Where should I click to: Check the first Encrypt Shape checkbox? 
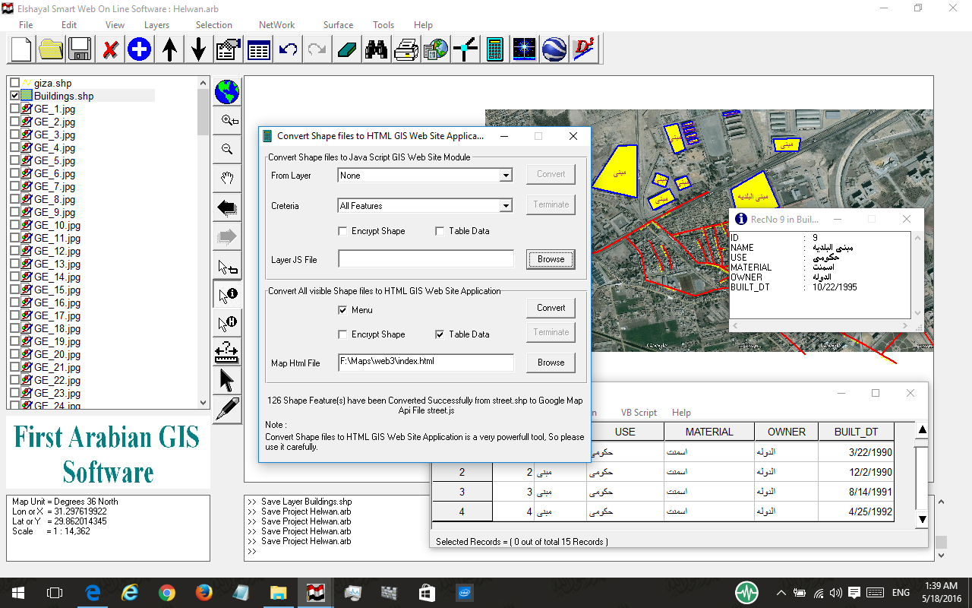coord(343,231)
